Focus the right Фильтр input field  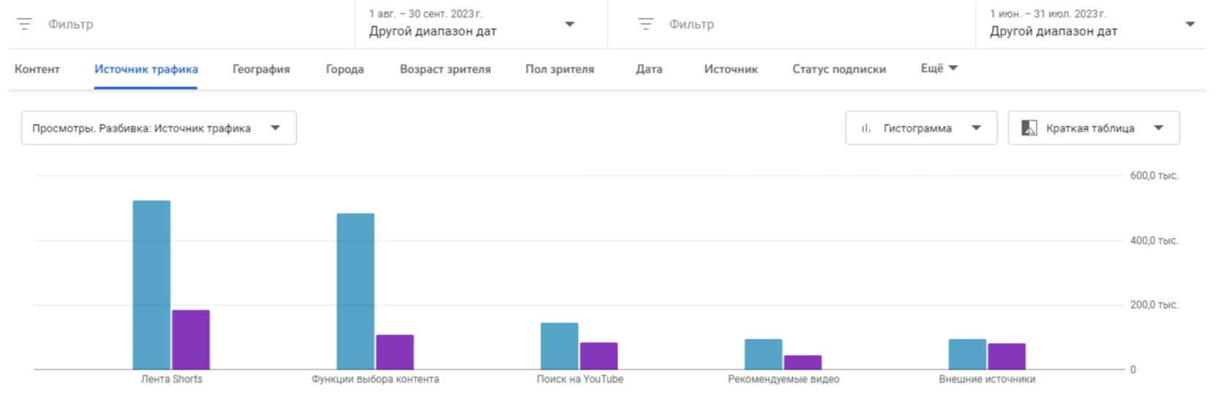point(792,24)
